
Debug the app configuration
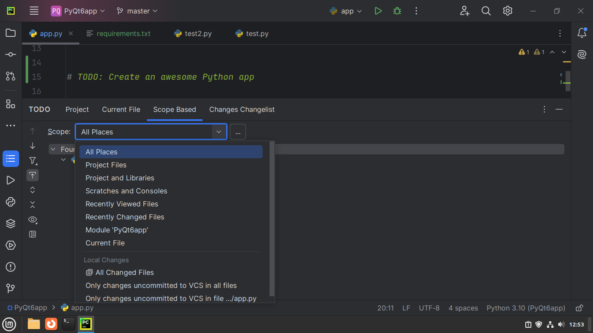coord(397,11)
